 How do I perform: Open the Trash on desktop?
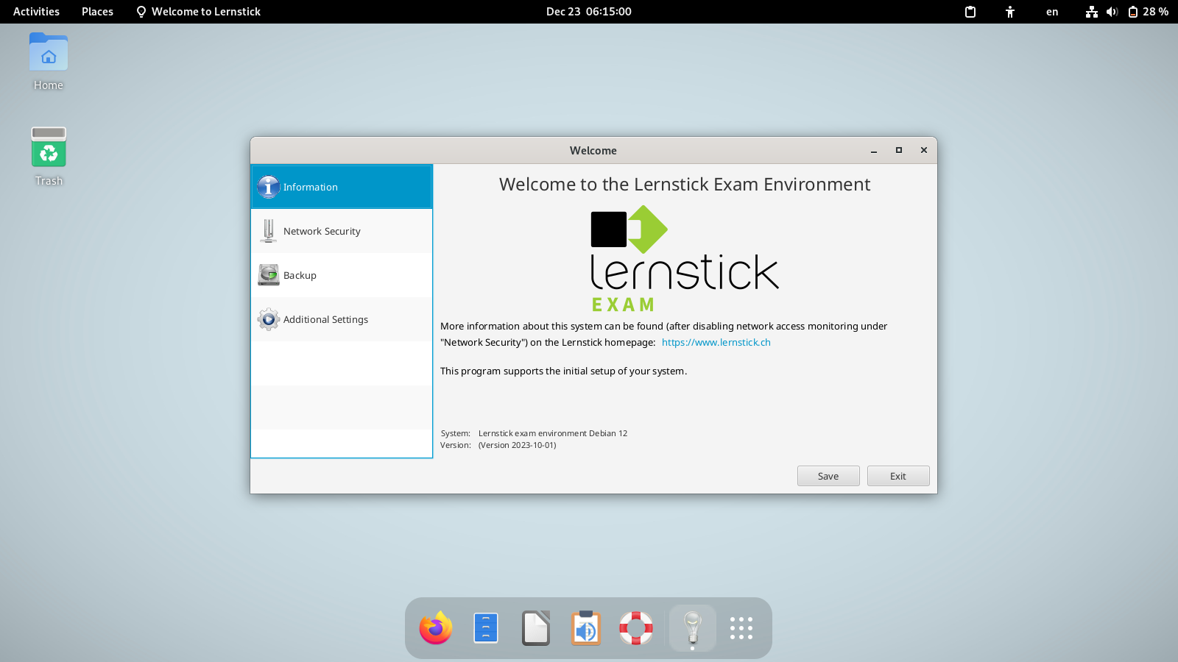pyautogui.click(x=49, y=157)
